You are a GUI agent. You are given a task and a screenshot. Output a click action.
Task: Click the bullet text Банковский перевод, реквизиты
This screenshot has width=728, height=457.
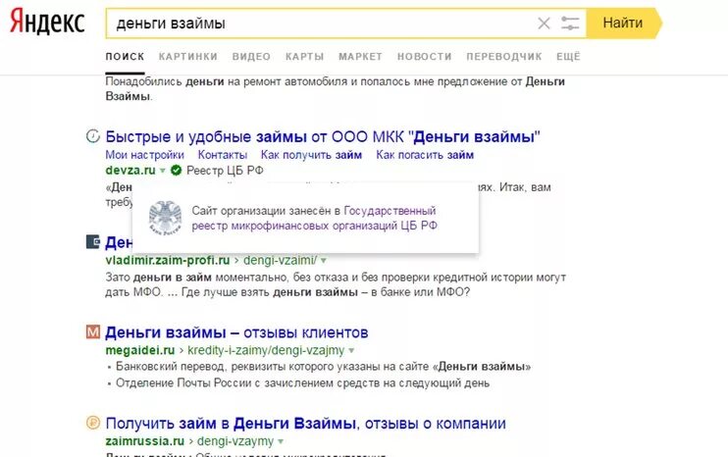[323, 367]
